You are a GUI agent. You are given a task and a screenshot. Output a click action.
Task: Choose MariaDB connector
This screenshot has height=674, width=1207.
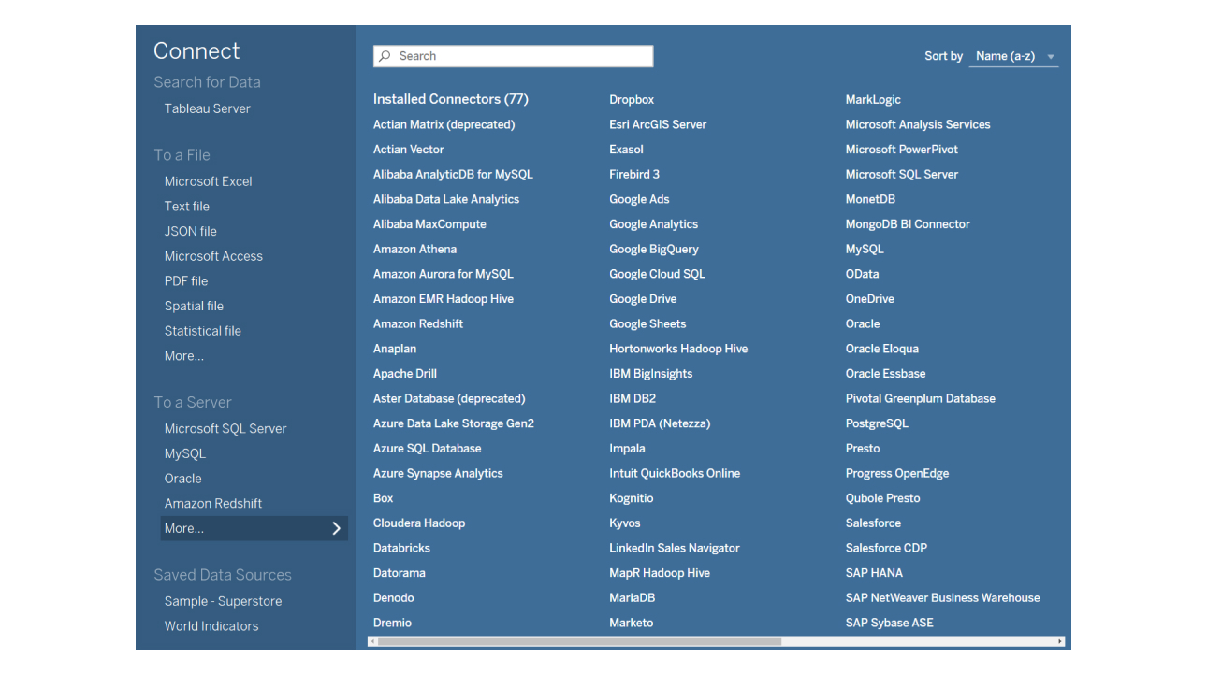(x=633, y=598)
